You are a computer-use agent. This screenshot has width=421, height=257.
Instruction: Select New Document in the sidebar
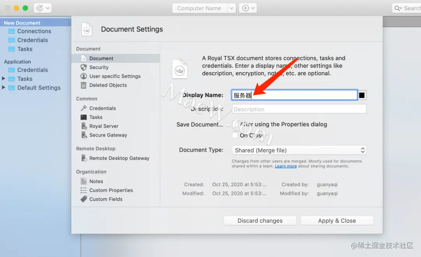35,23
